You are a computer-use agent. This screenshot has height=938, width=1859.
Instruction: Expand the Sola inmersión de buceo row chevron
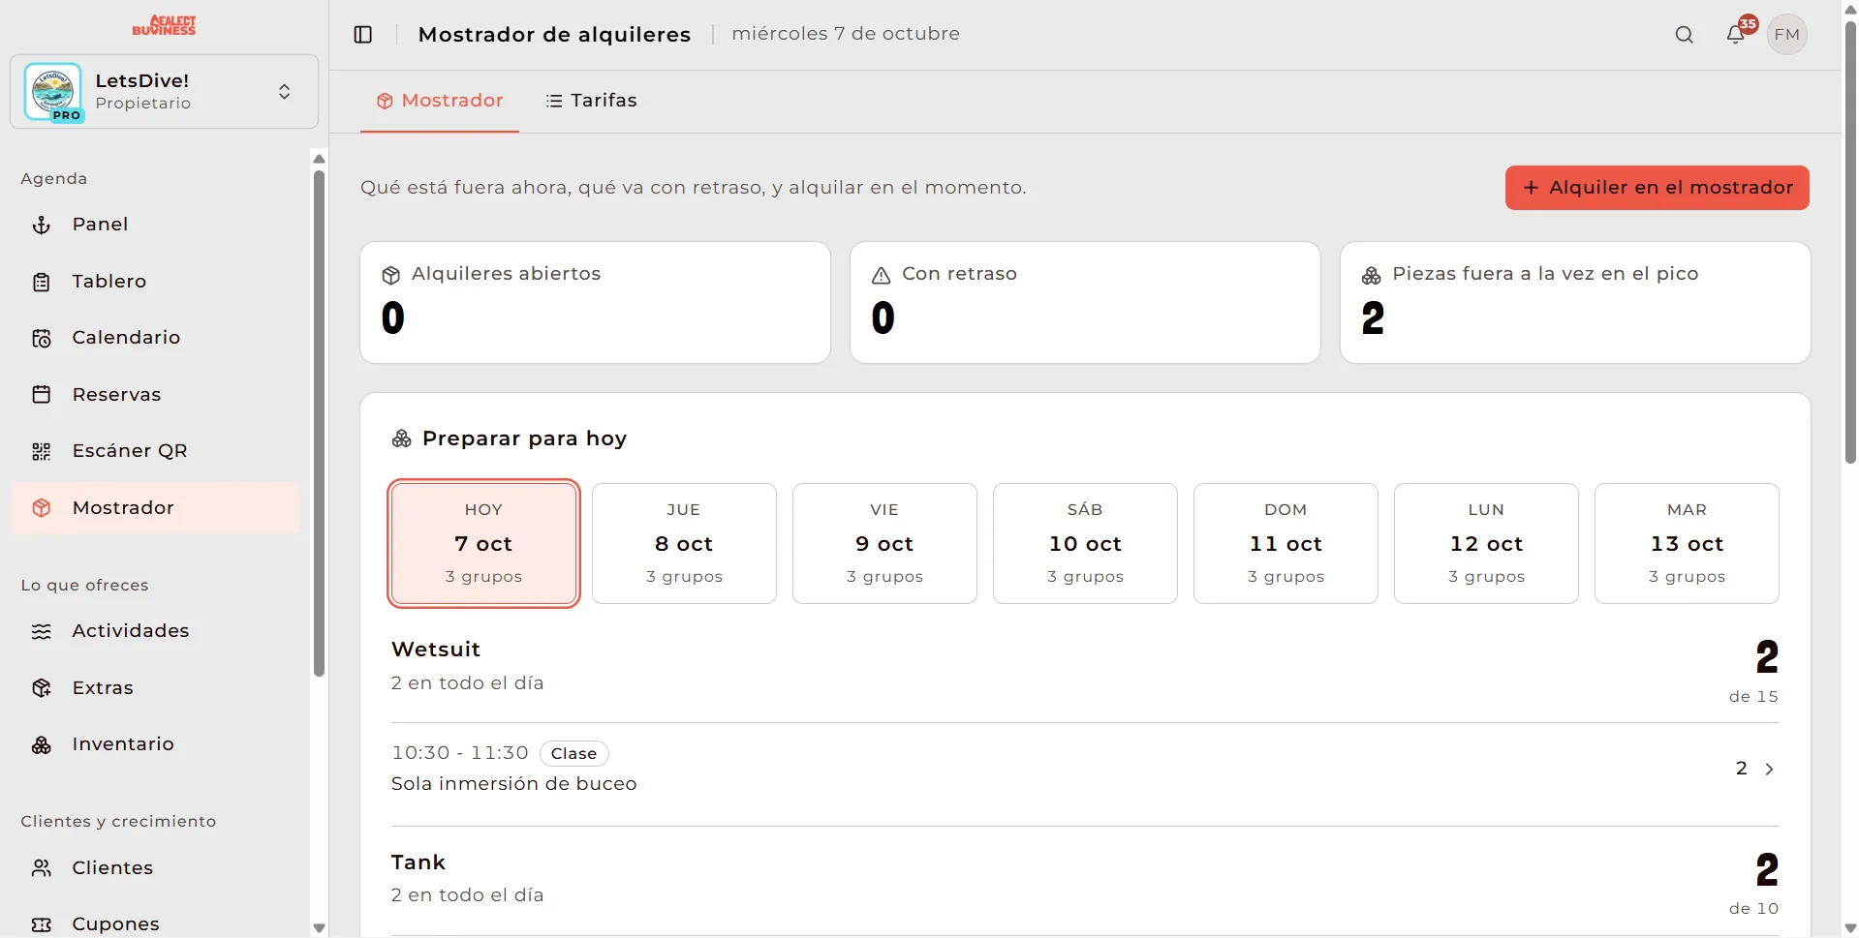(x=1769, y=769)
